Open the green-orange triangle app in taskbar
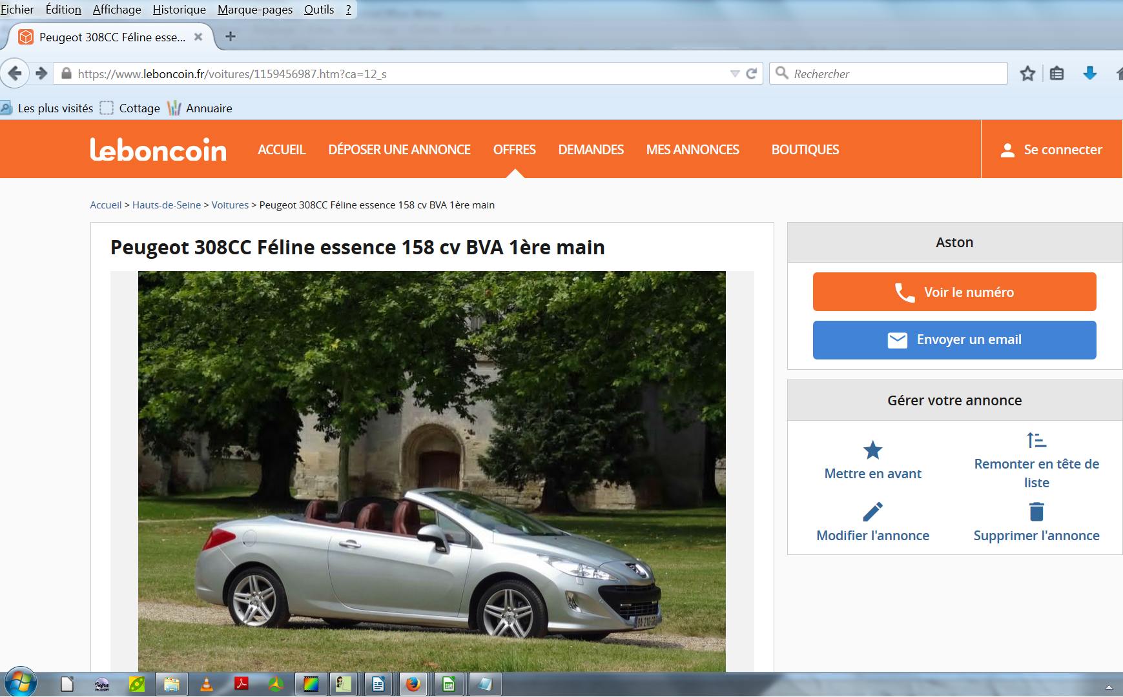This screenshot has height=697, width=1123. pos(276,684)
